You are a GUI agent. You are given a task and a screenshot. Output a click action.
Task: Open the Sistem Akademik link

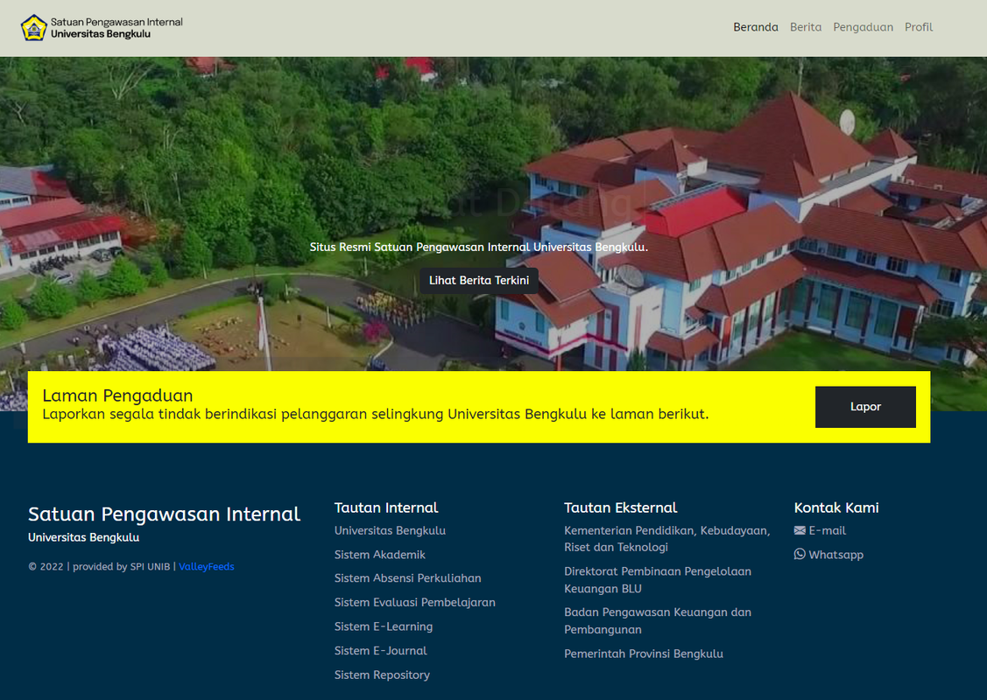379,555
